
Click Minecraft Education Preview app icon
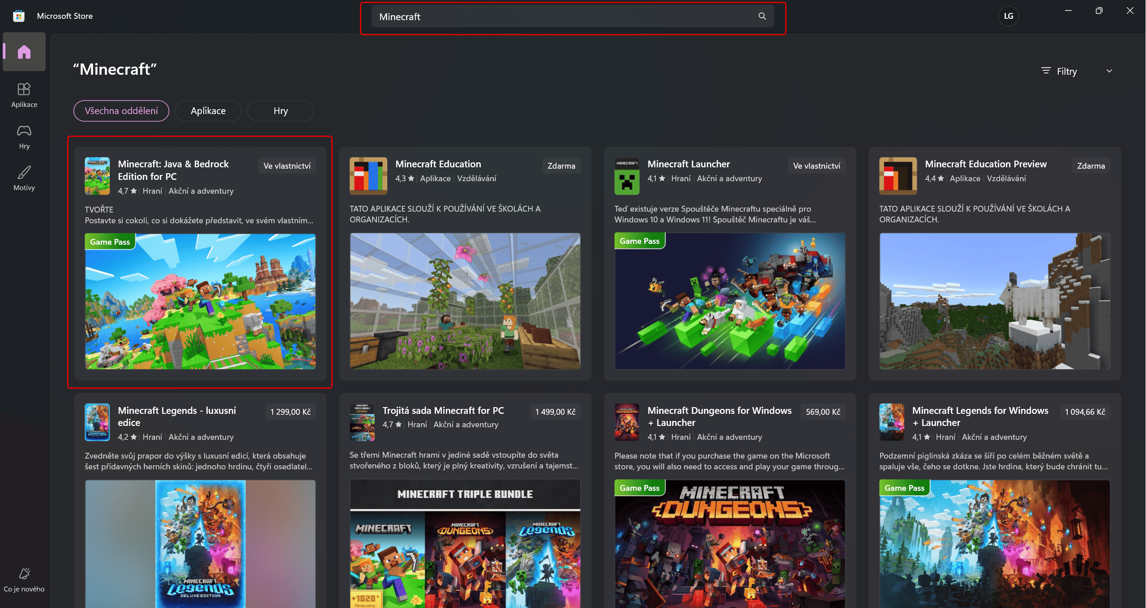(x=898, y=176)
